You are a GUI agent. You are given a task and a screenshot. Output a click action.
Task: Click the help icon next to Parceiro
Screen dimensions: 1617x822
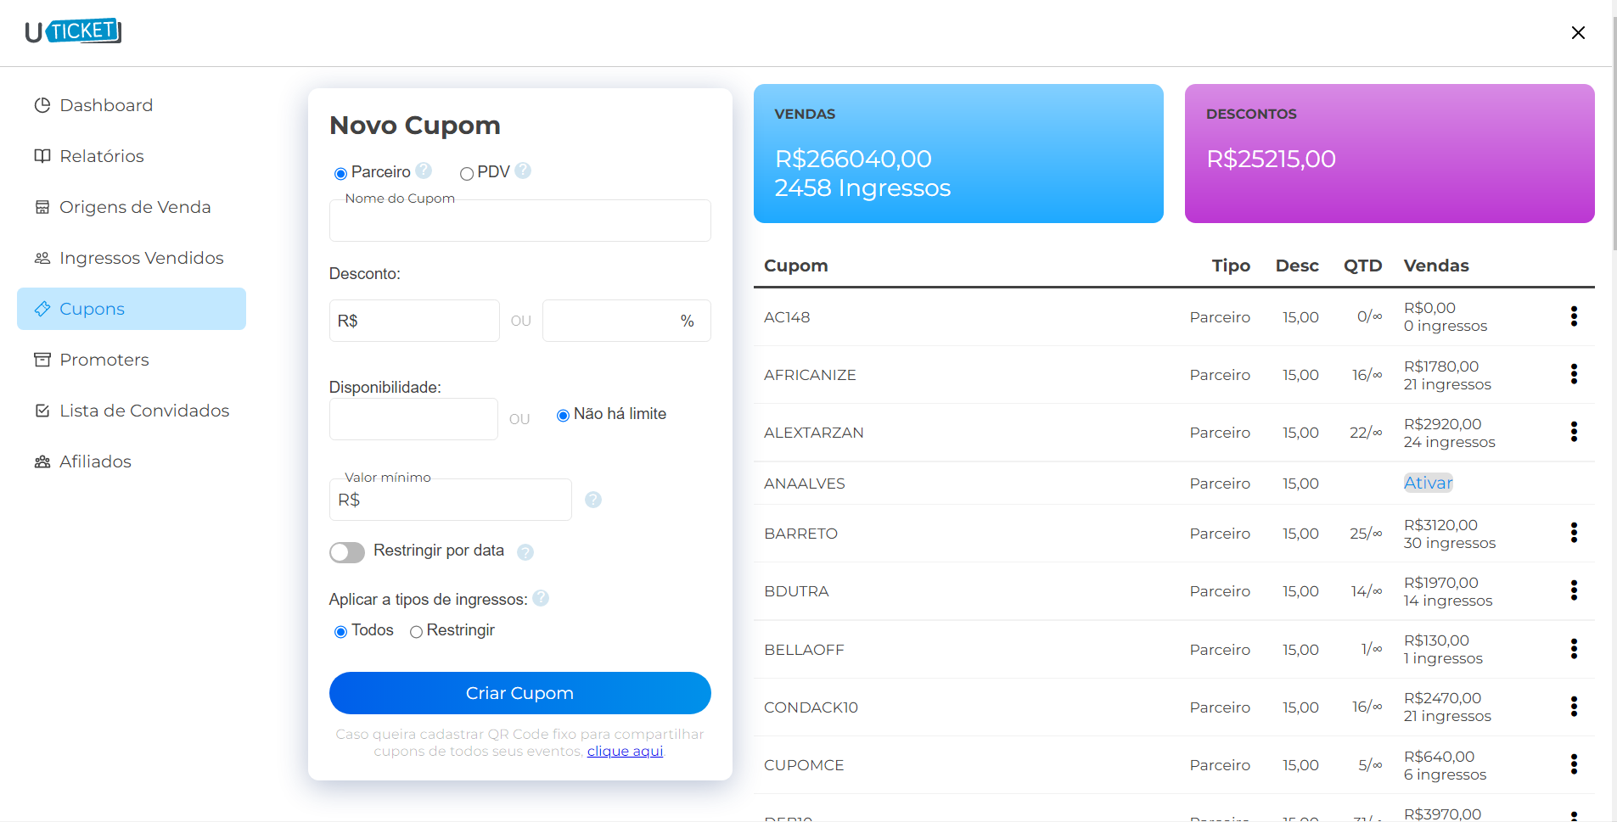coord(424,171)
